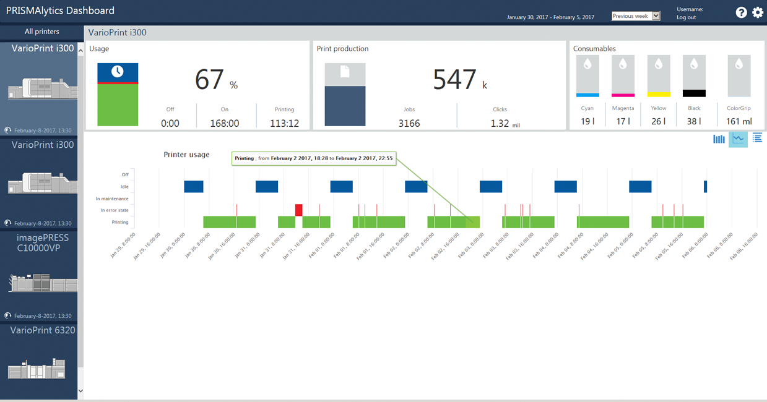This screenshot has width=767, height=402.
Task: Click the Log out link
Action: [686, 17]
